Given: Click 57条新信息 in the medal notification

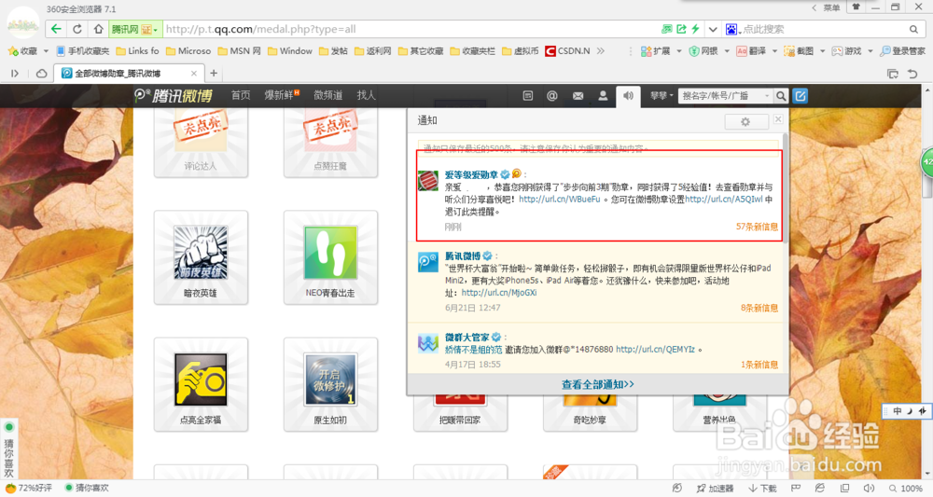Looking at the screenshot, I should 757,227.
